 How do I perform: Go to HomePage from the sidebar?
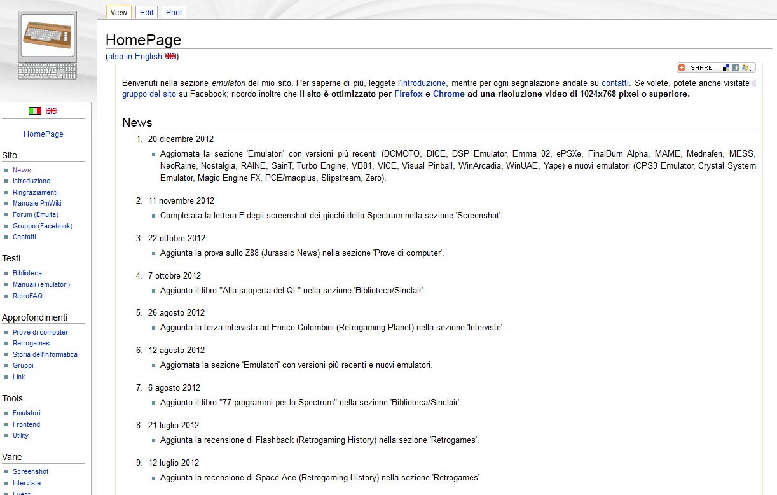pyautogui.click(x=43, y=134)
